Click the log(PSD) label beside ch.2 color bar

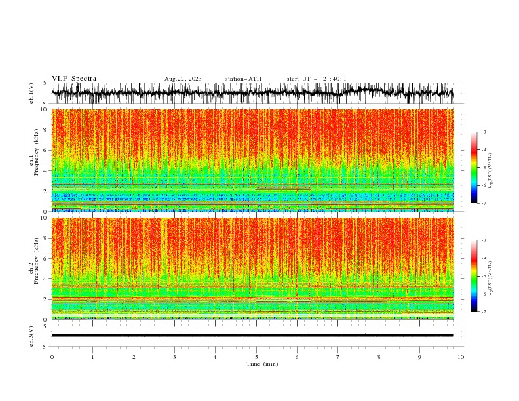pos(491,279)
